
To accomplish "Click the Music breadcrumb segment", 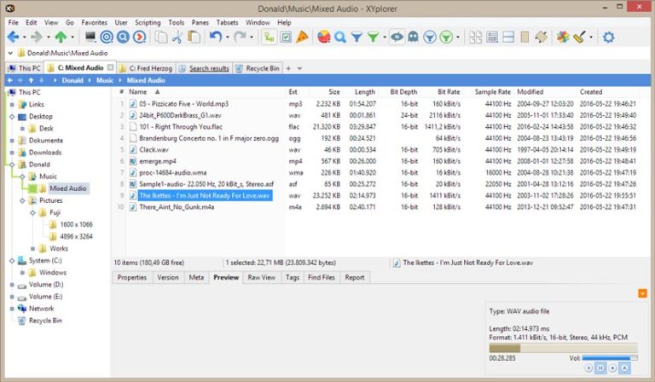I will (x=105, y=80).
